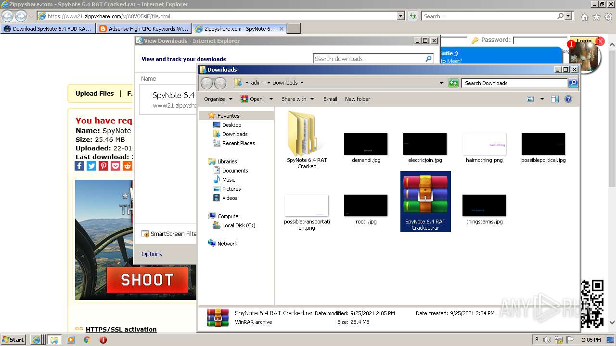616x346 pixels.
Task: Share on Twitter icon
Action: pos(91,166)
